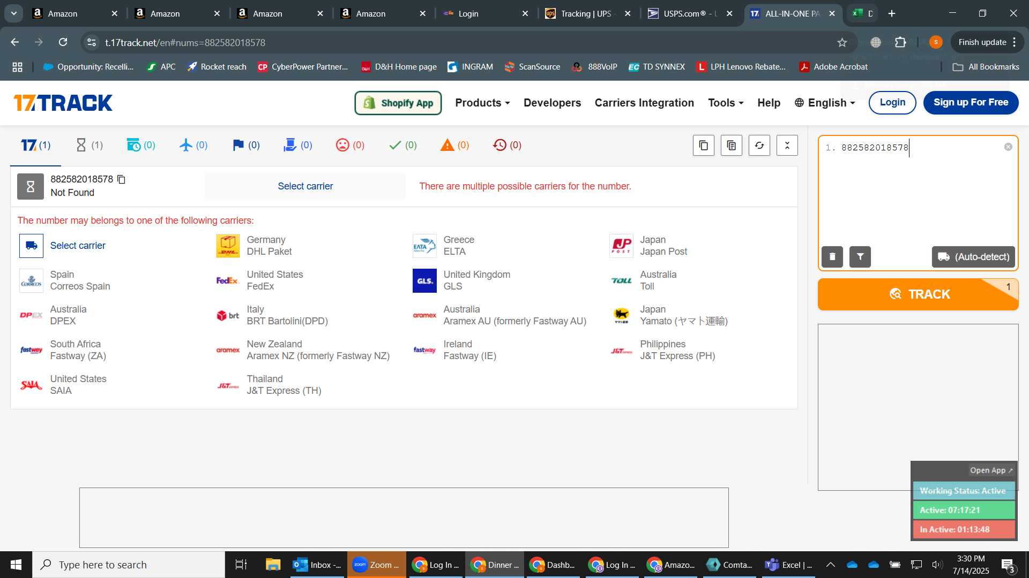Open Carriers Integration page
This screenshot has height=578, width=1029.
(x=644, y=103)
